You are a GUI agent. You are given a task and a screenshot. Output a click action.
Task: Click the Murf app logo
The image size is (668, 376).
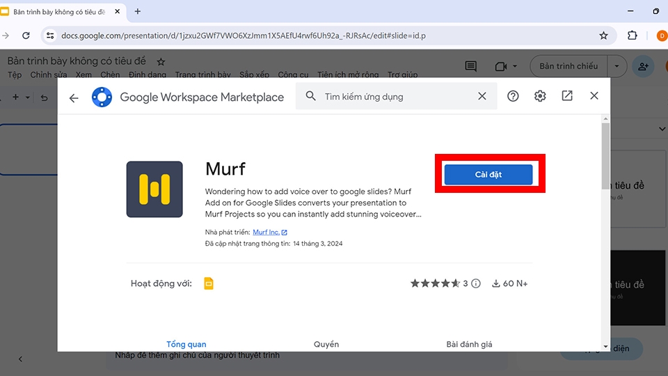point(154,189)
